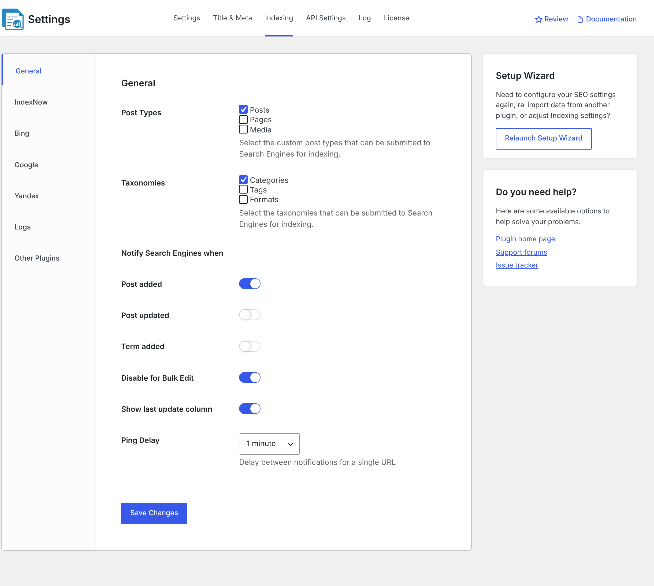The width and height of the screenshot is (654, 586).
Task: Toggle Show last update column switch
Action: (250, 409)
